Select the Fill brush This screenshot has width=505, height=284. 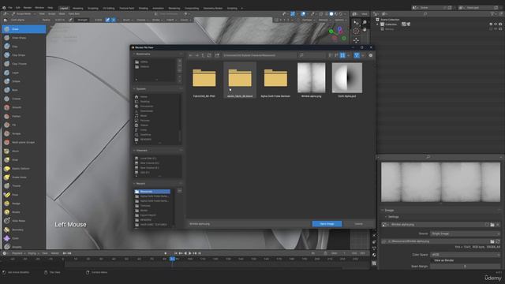coord(24,125)
